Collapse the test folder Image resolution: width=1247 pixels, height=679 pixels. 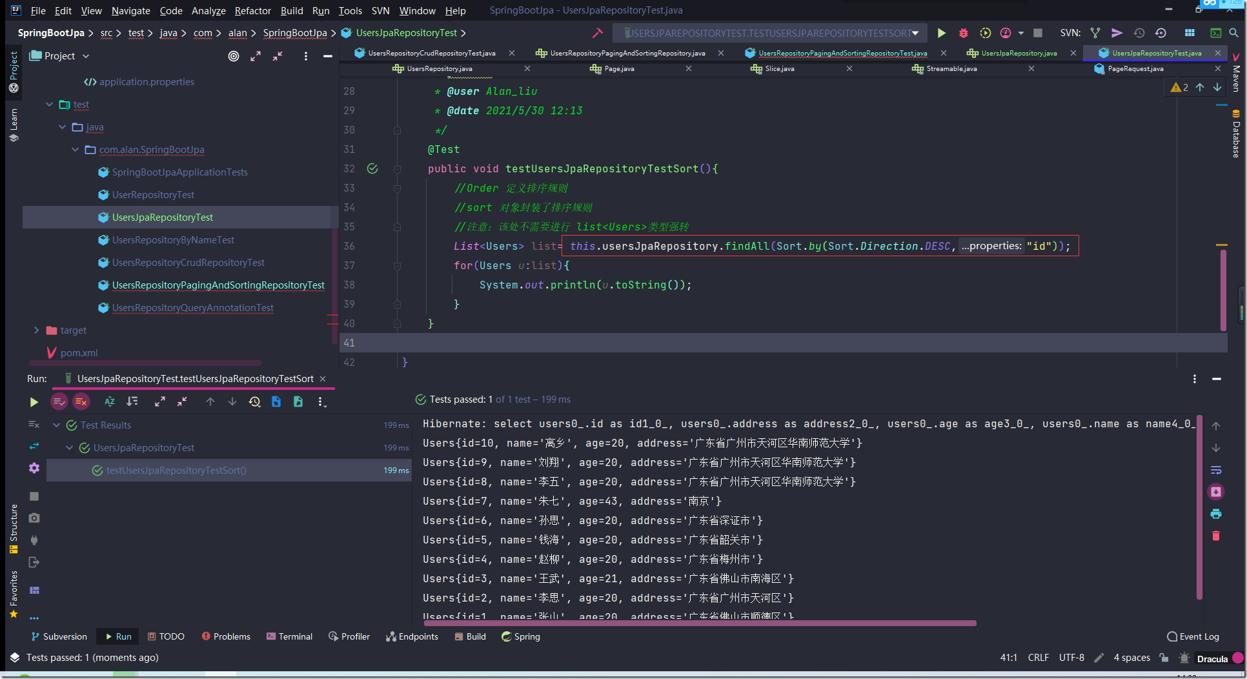pos(49,105)
